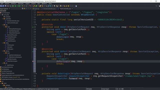Switch to login.jsp editor tab
The width and height of the screenshot is (160, 90).
(x=36, y=9)
